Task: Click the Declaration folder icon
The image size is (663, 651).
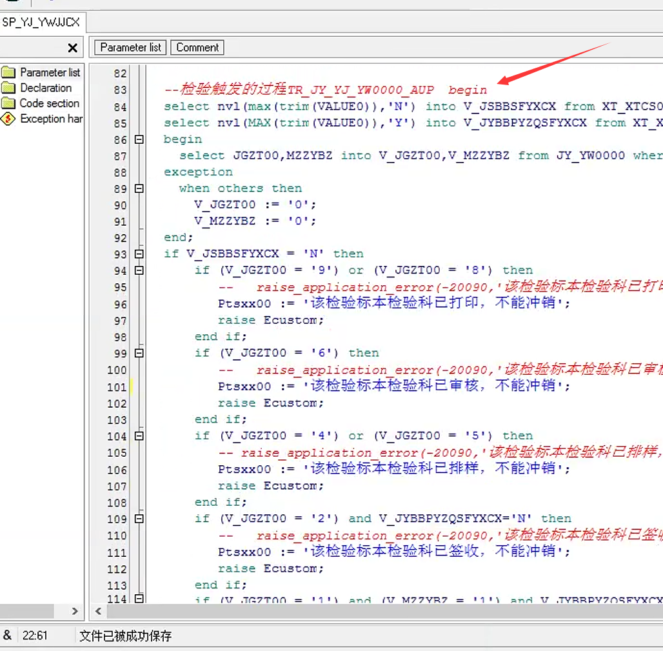Action: pyautogui.click(x=8, y=88)
